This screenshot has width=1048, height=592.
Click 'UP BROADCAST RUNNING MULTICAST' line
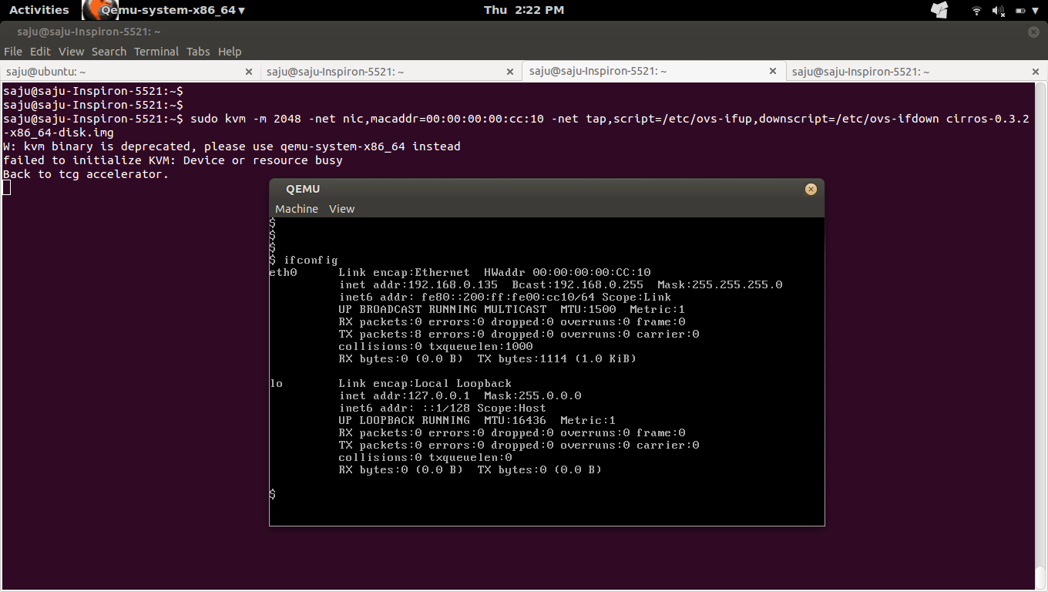(x=512, y=310)
